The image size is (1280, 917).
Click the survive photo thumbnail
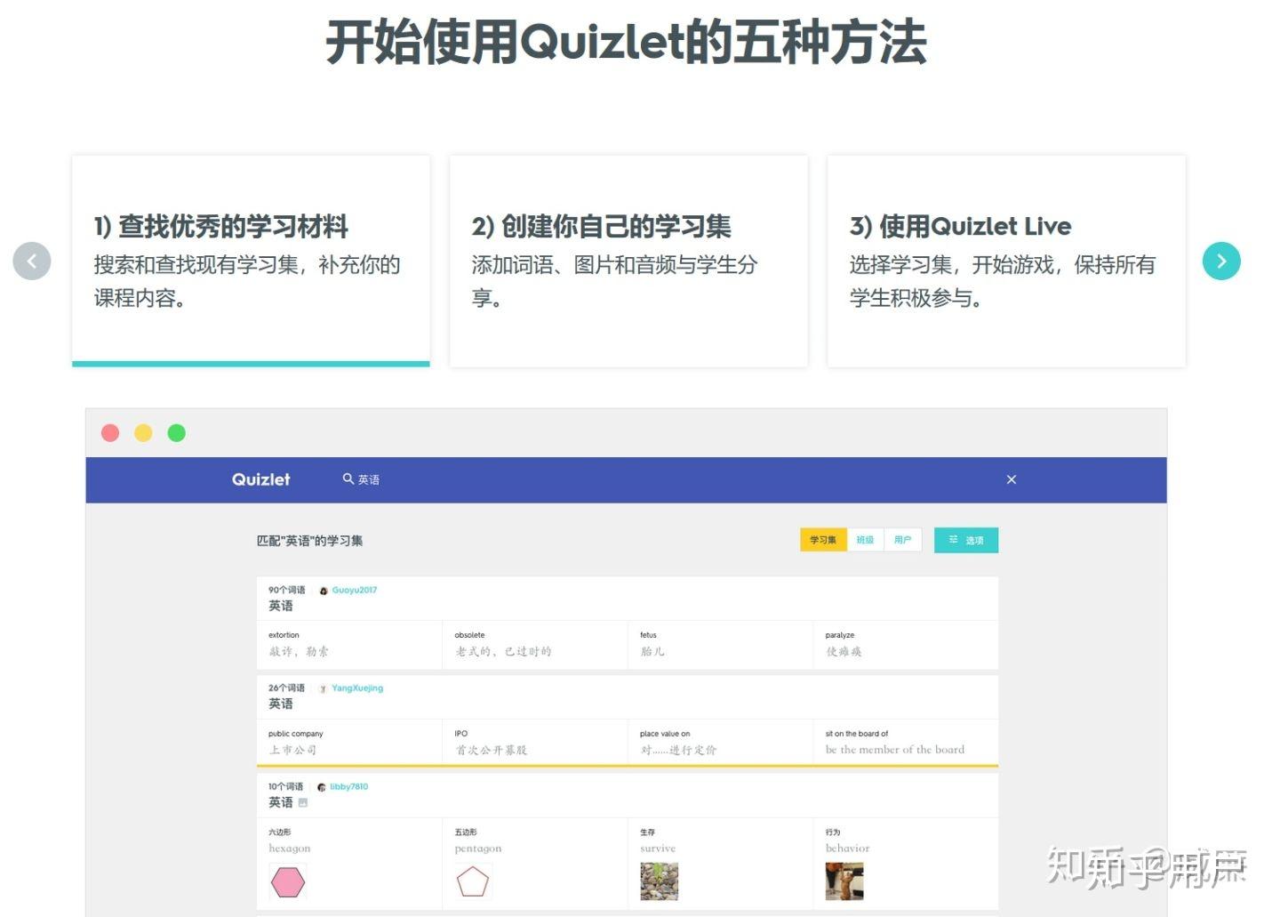pyautogui.click(x=660, y=881)
